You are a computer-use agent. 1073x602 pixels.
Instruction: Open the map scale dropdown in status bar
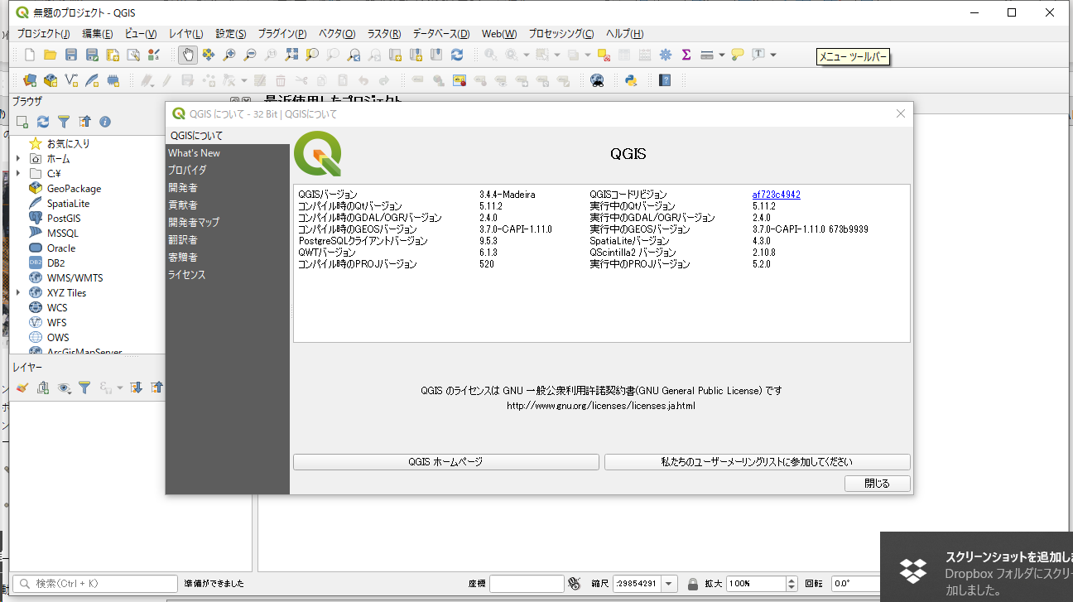coord(669,583)
